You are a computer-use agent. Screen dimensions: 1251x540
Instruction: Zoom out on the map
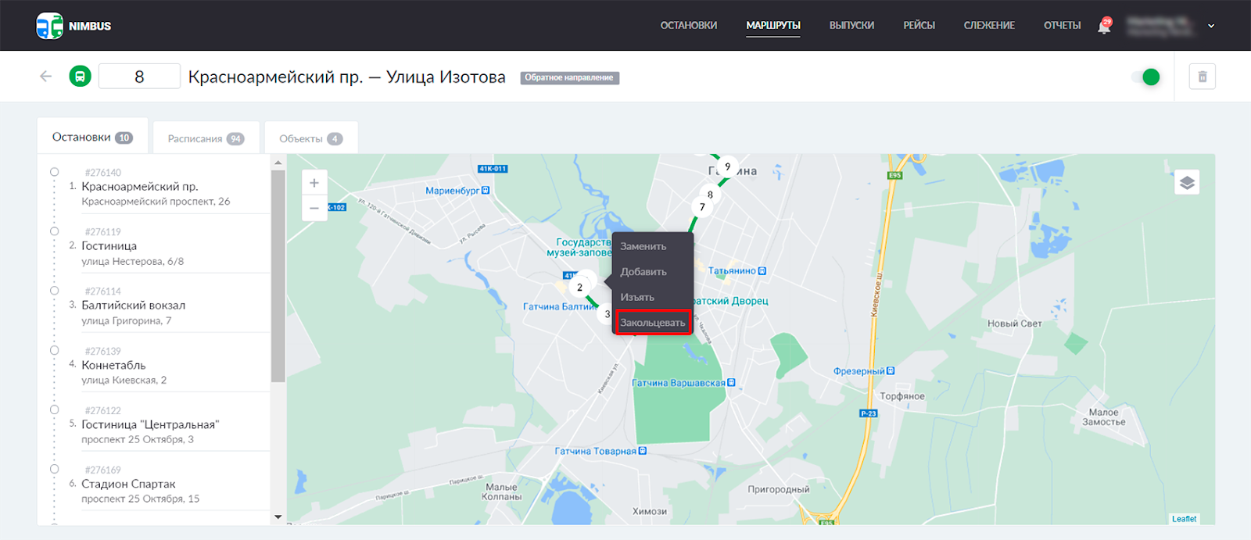click(x=314, y=208)
